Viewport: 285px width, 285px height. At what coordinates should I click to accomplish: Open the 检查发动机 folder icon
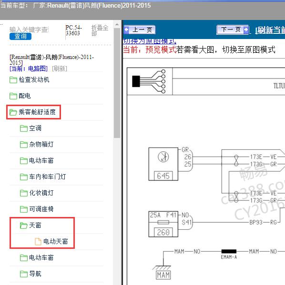[13, 80]
